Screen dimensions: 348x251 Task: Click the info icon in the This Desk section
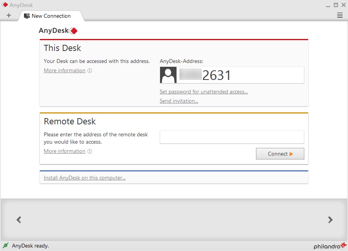90,71
